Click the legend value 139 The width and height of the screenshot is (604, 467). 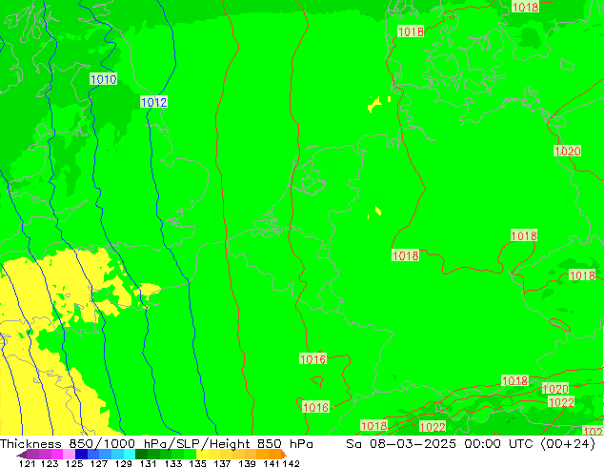(247, 463)
